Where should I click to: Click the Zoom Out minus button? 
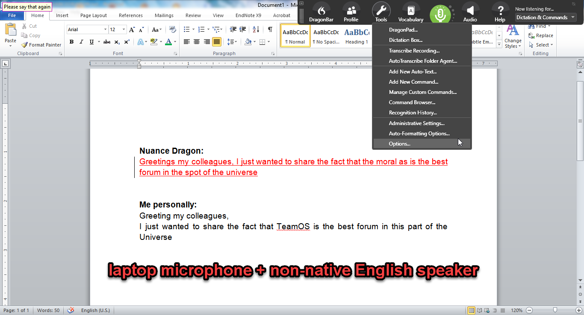tap(529, 310)
